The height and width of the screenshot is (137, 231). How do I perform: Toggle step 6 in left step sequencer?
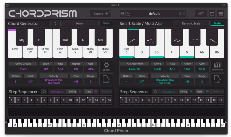44,100
